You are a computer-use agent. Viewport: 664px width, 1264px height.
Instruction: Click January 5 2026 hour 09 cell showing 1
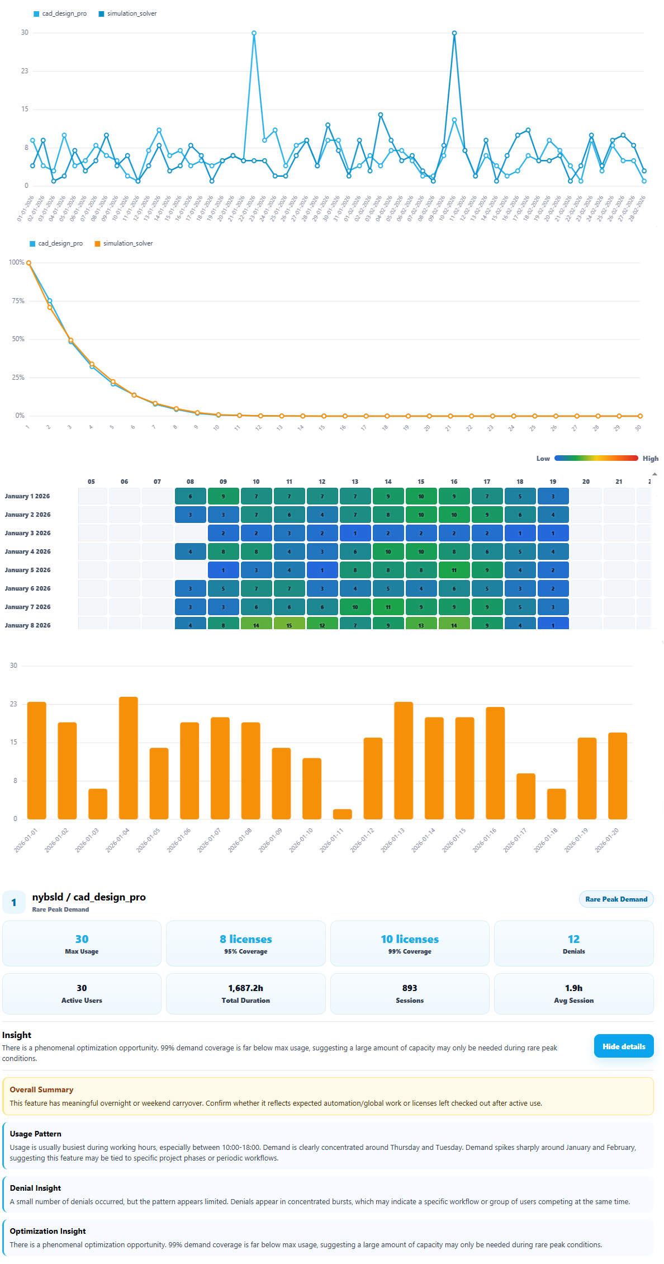pos(223,570)
